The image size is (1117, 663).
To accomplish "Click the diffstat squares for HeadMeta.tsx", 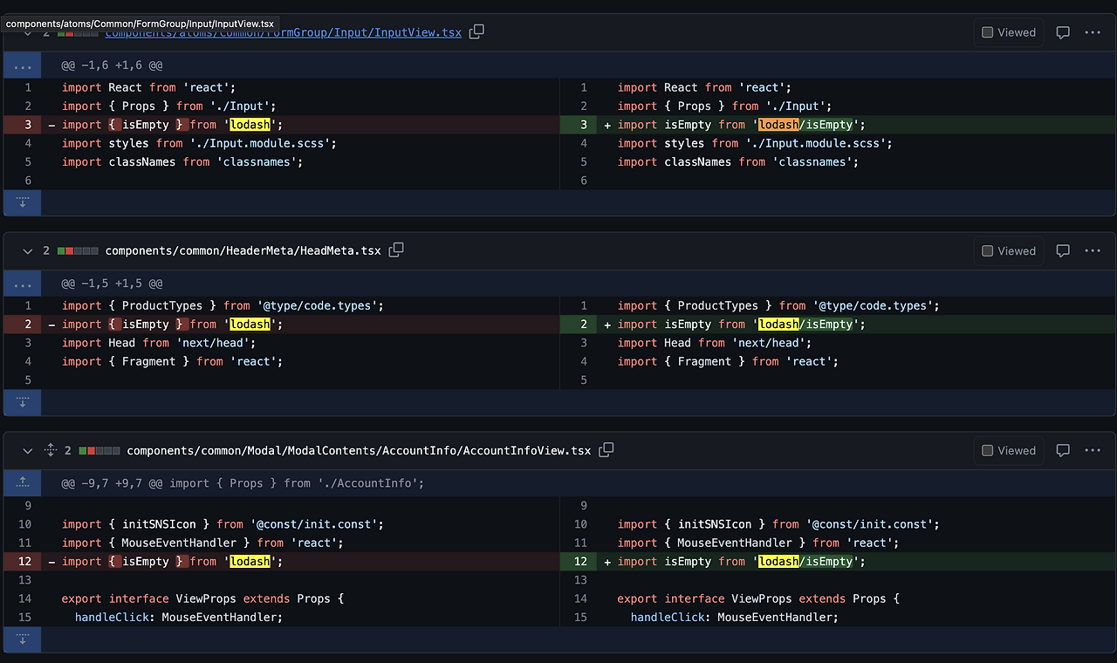I will [x=78, y=250].
